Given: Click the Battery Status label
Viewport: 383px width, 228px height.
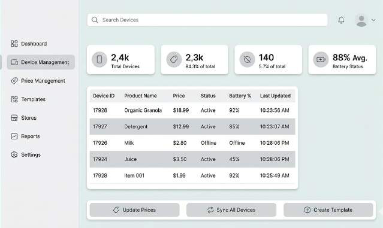Looking at the screenshot, I should (348, 66).
